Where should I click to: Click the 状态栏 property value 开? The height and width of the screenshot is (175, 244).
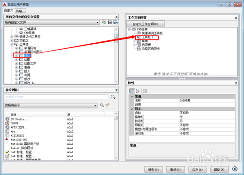(x=207, y=121)
